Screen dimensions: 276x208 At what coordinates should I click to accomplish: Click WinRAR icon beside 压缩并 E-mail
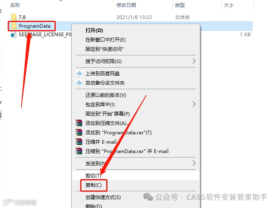tap(79, 142)
